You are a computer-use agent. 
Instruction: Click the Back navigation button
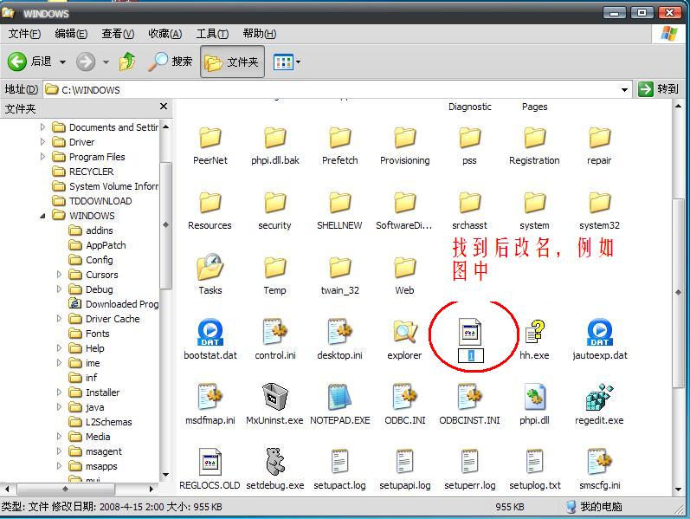tap(29, 62)
